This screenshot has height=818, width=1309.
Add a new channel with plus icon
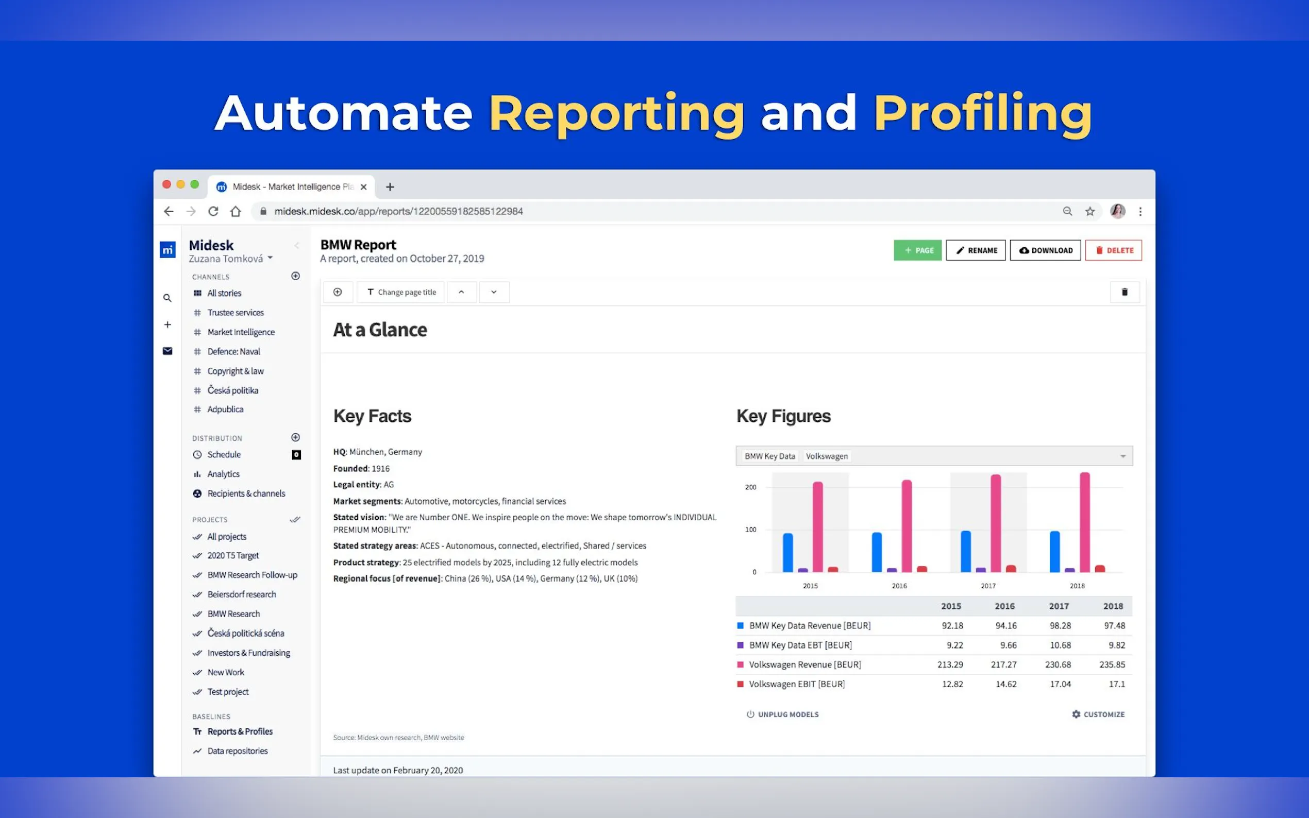295,276
